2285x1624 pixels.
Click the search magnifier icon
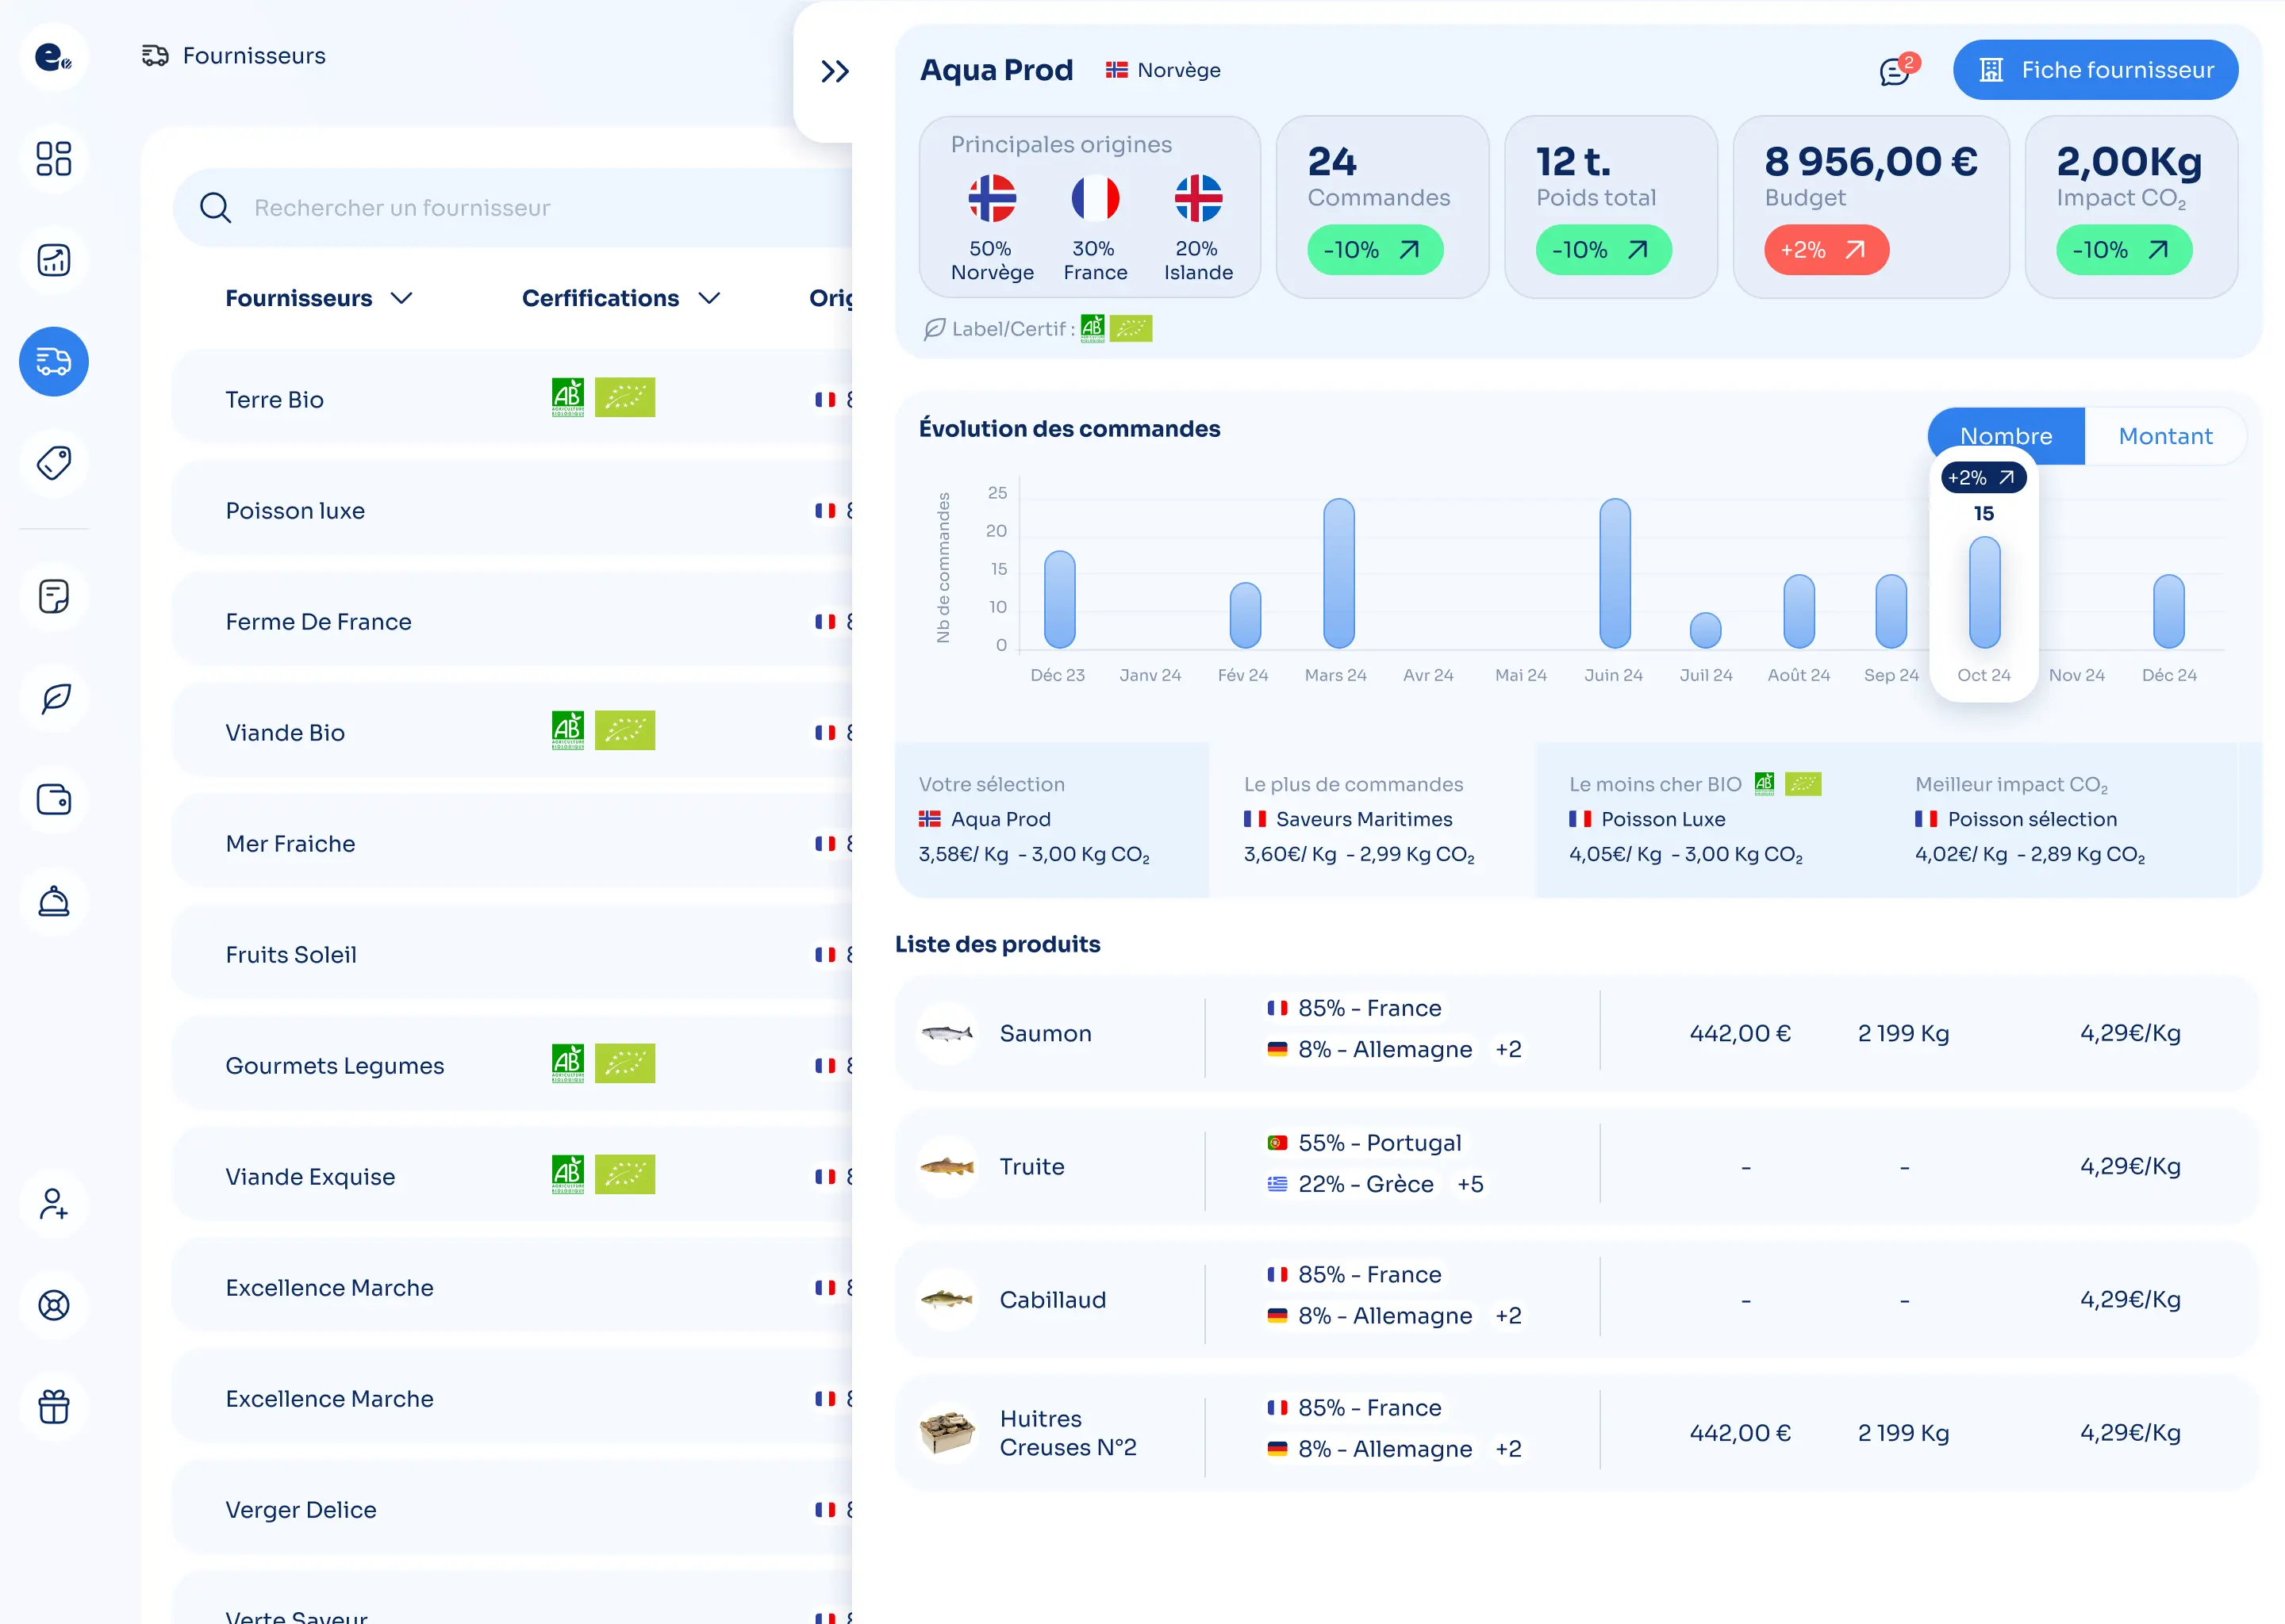point(215,208)
